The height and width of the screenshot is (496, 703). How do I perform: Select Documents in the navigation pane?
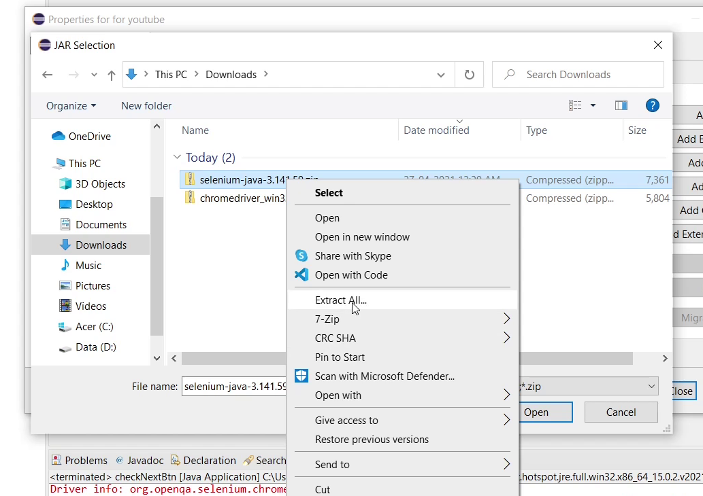(x=101, y=224)
